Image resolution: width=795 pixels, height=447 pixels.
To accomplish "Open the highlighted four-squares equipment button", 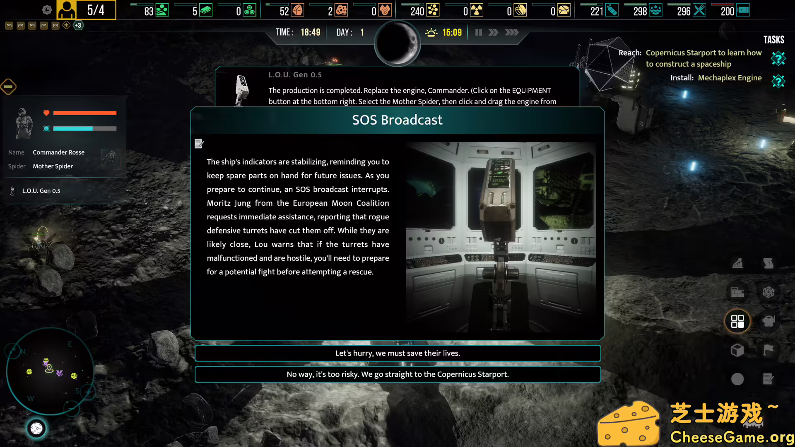I will click(x=737, y=321).
